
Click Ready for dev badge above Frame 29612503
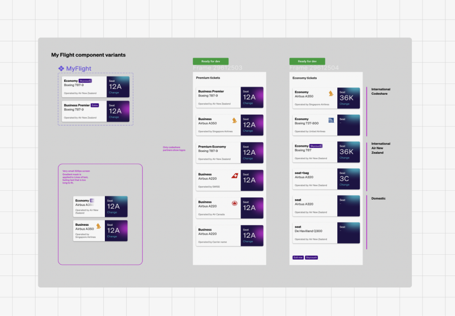click(x=211, y=61)
